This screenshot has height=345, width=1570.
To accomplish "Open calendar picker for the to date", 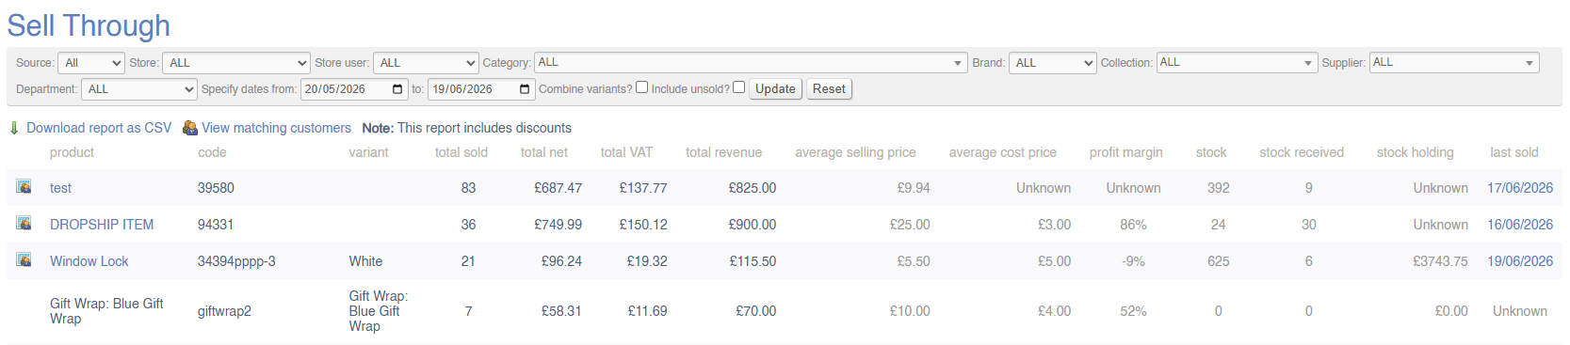I will 525,89.
